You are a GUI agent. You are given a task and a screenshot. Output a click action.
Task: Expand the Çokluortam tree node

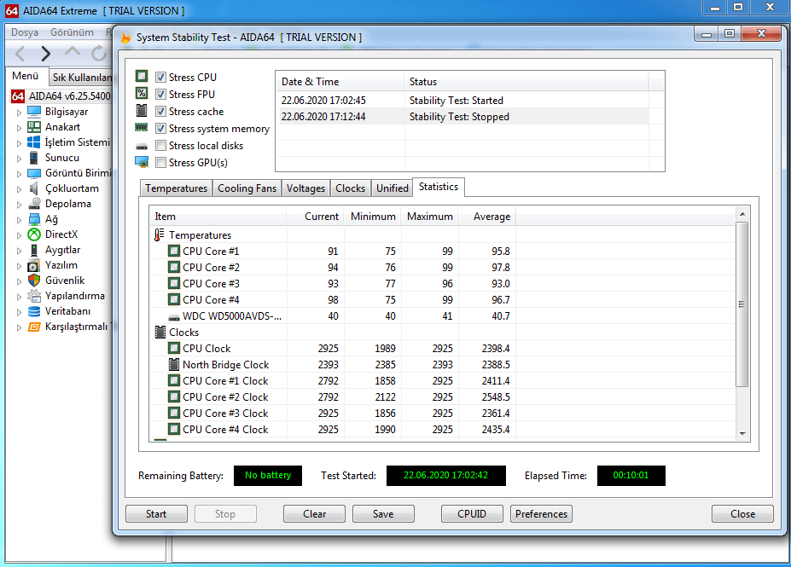click(x=19, y=189)
